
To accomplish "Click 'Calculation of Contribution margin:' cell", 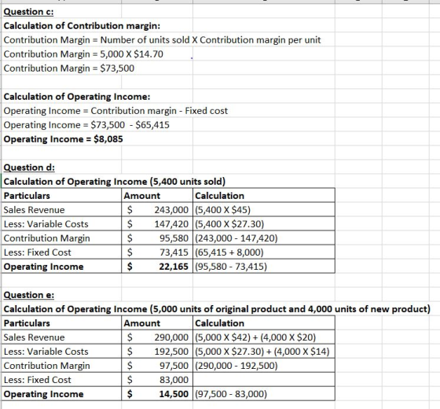I will point(82,26).
